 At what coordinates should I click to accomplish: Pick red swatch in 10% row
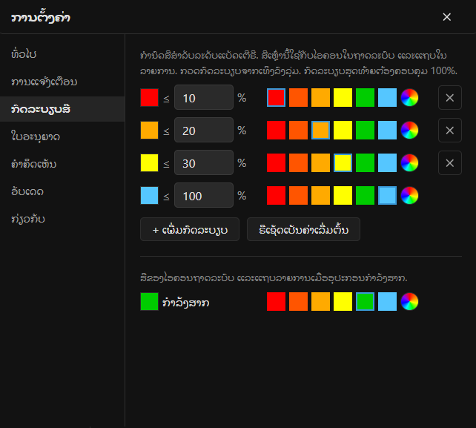coord(277,97)
